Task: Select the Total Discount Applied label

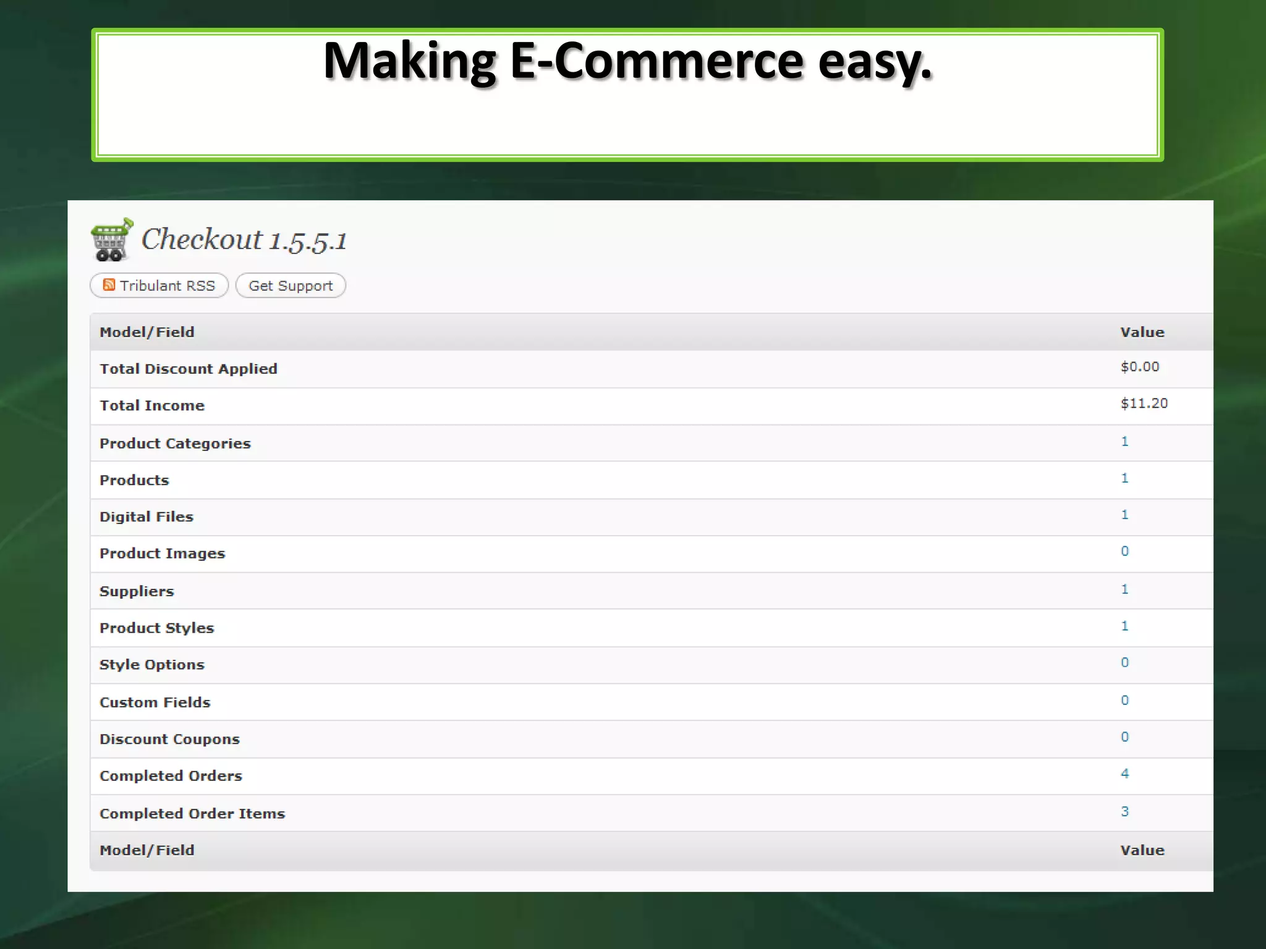Action: coord(189,369)
